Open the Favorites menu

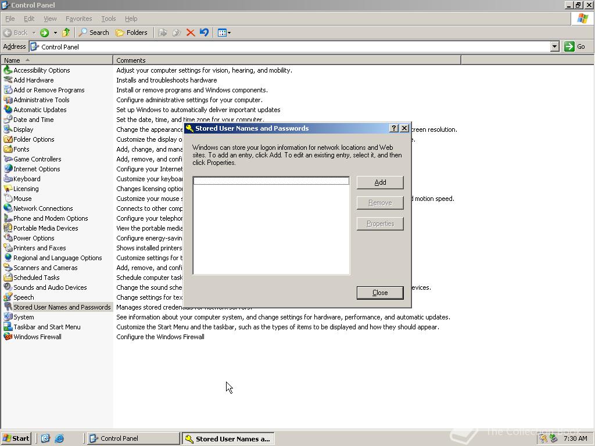pyautogui.click(x=78, y=19)
